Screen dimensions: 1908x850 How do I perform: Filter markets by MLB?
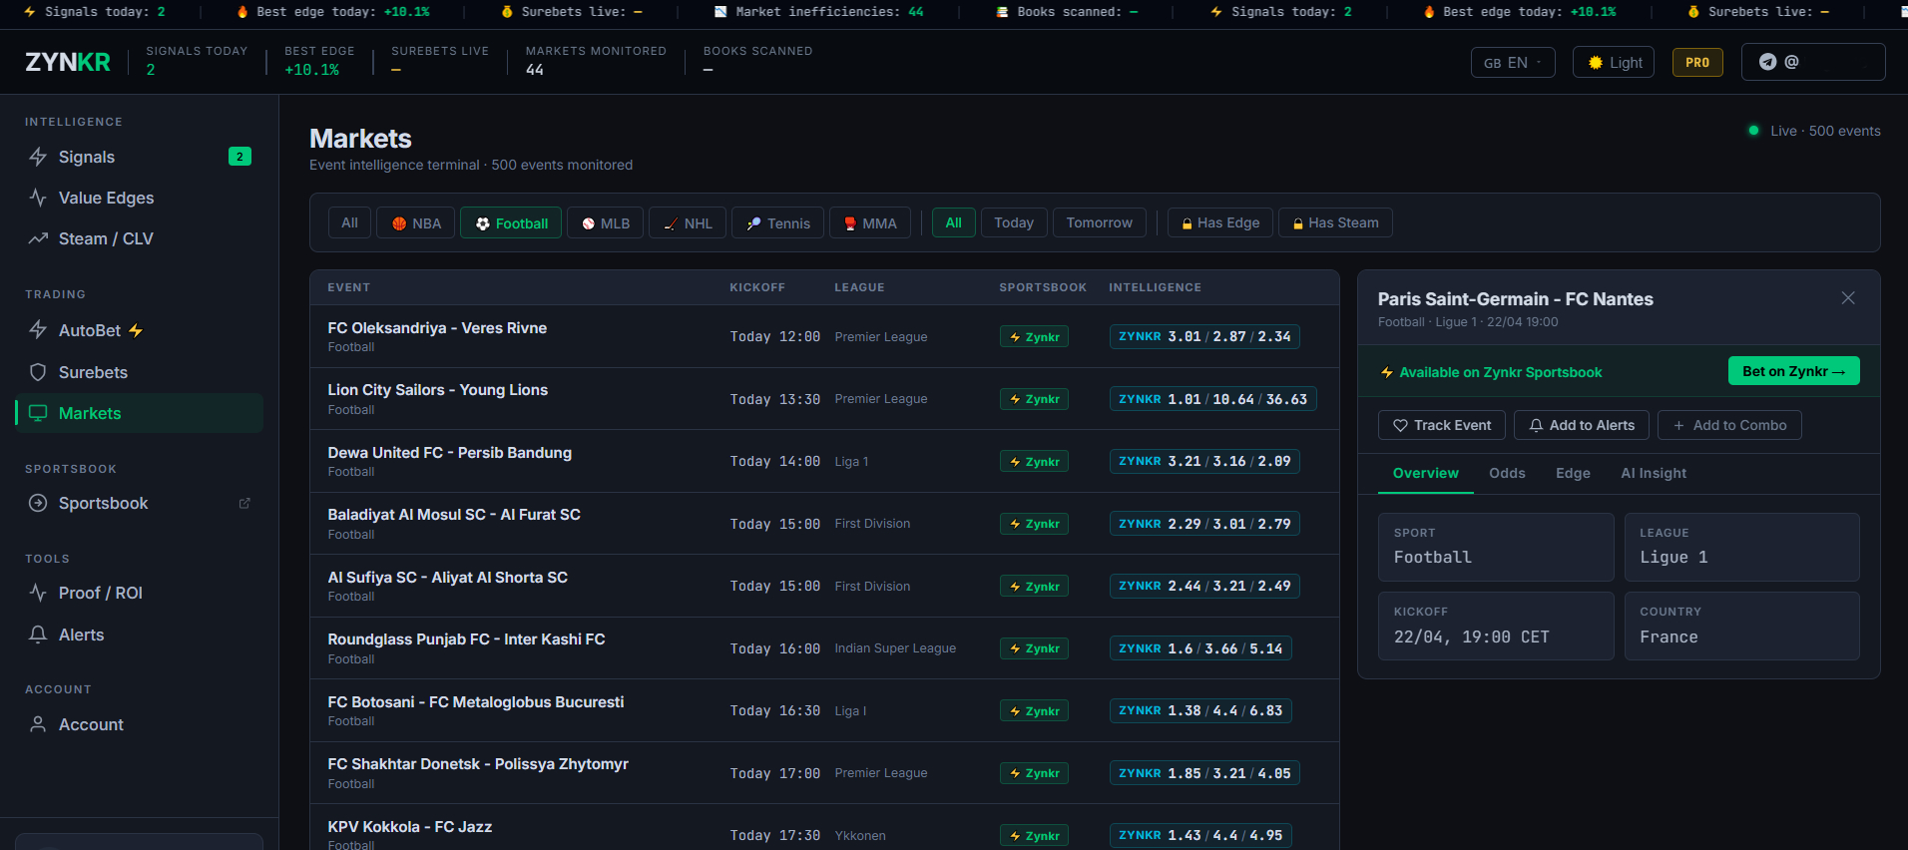pyautogui.click(x=606, y=223)
